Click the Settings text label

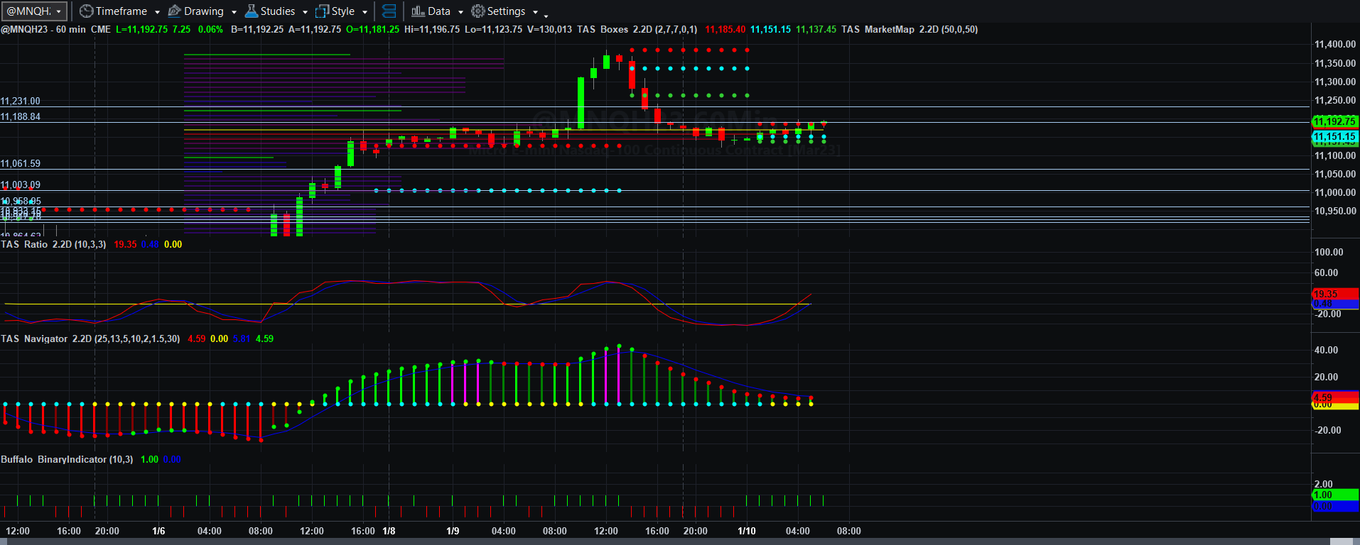click(507, 11)
